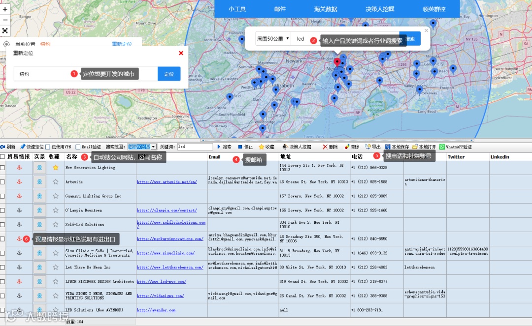Click the 本地保存 save icon

click(x=388, y=147)
